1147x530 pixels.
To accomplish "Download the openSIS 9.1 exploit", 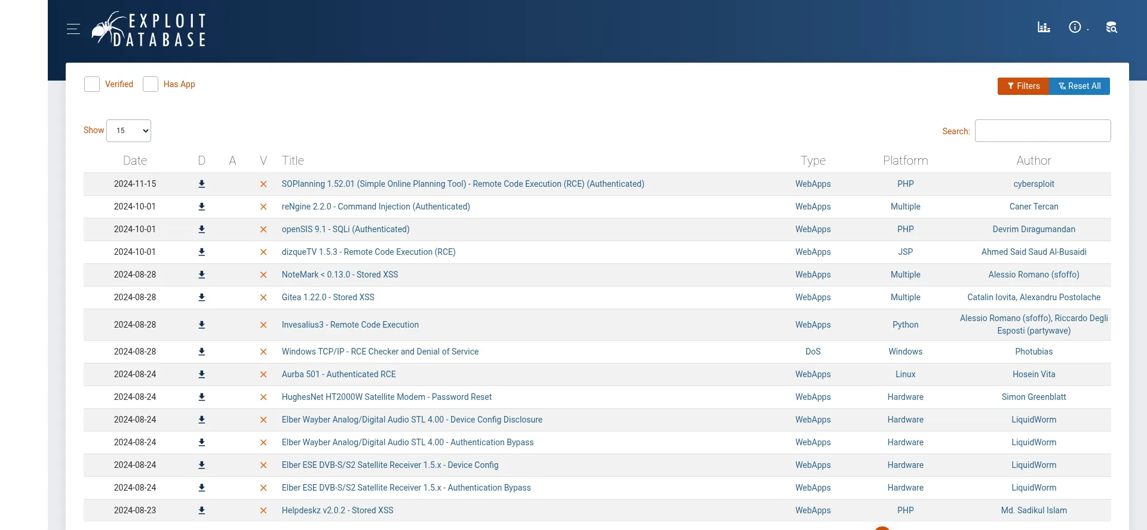I will [x=202, y=230].
